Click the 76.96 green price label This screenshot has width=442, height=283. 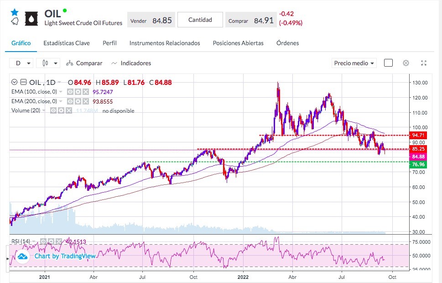click(x=418, y=164)
